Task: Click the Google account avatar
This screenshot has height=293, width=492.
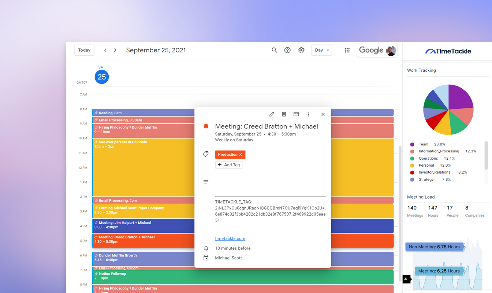Action: tap(391, 51)
